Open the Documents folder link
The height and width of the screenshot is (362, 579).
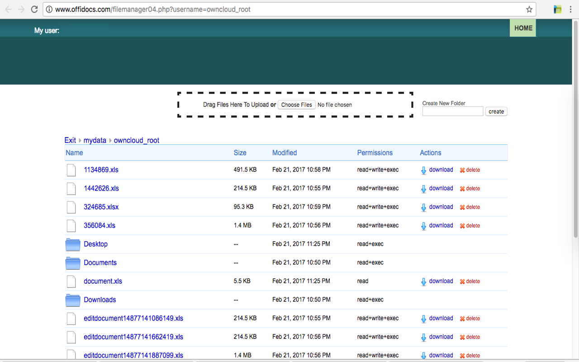pyautogui.click(x=100, y=262)
